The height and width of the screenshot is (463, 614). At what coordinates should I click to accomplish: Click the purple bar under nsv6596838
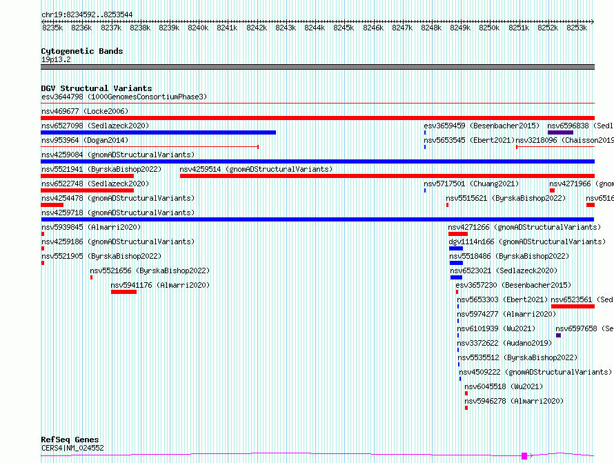pos(560,132)
